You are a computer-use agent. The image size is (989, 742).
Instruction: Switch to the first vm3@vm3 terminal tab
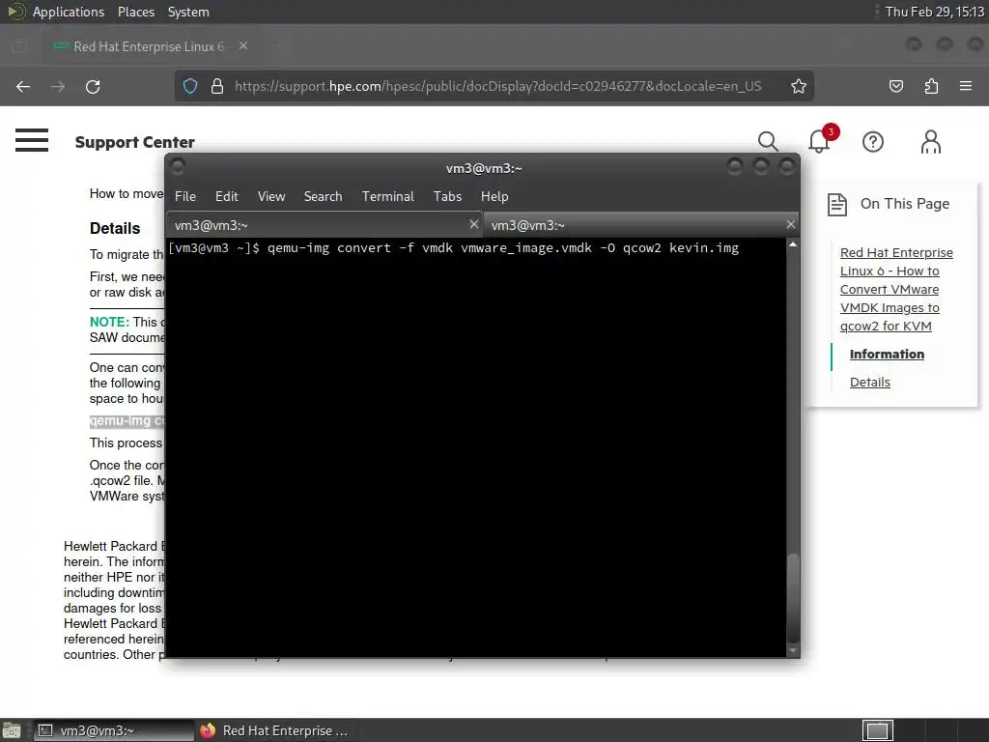tap(325, 224)
